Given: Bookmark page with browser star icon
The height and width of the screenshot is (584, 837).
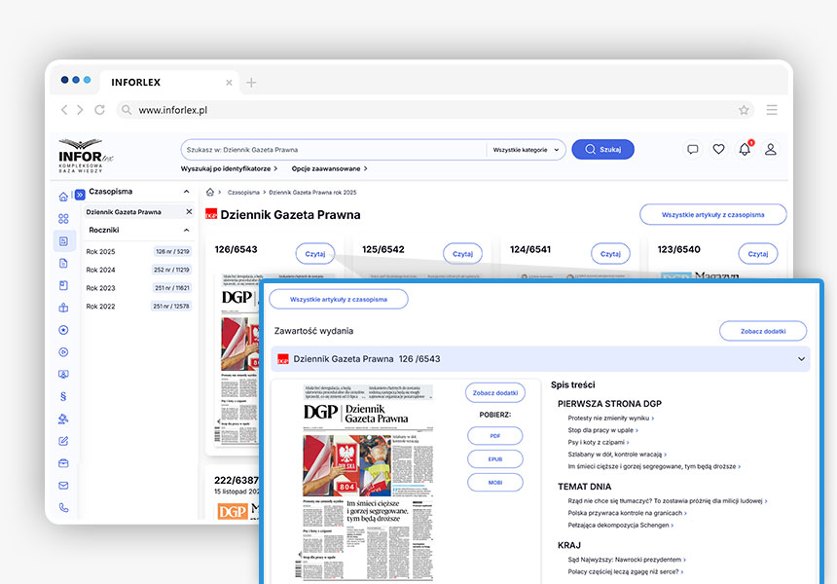Looking at the screenshot, I should 744,110.
